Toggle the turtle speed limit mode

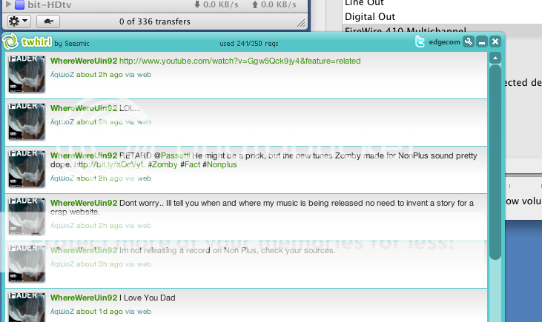pyautogui.click(x=48, y=21)
